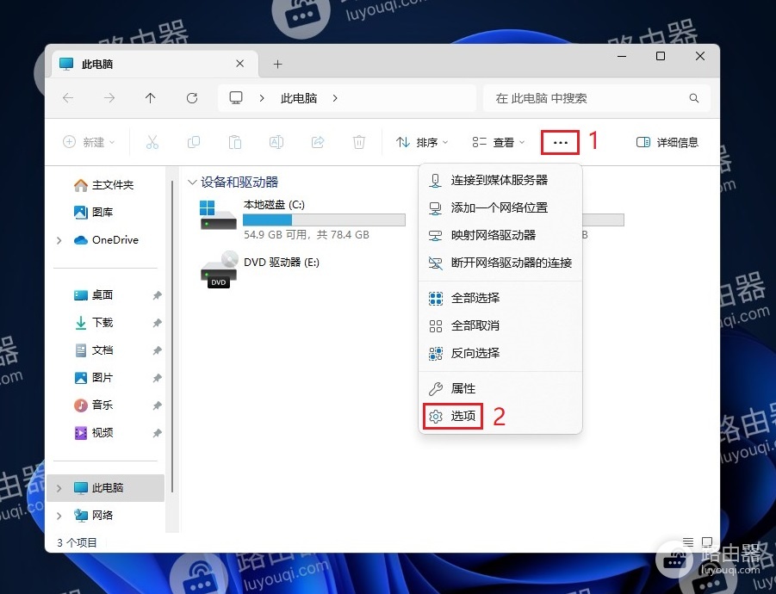The height and width of the screenshot is (594, 776).
Task: Toggle the 详细信息 details pane
Action: click(667, 142)
